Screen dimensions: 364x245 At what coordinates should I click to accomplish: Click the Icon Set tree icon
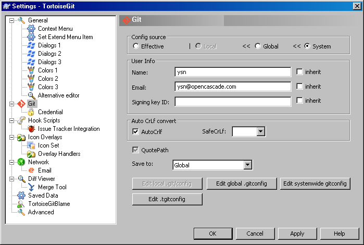point(31,145)
